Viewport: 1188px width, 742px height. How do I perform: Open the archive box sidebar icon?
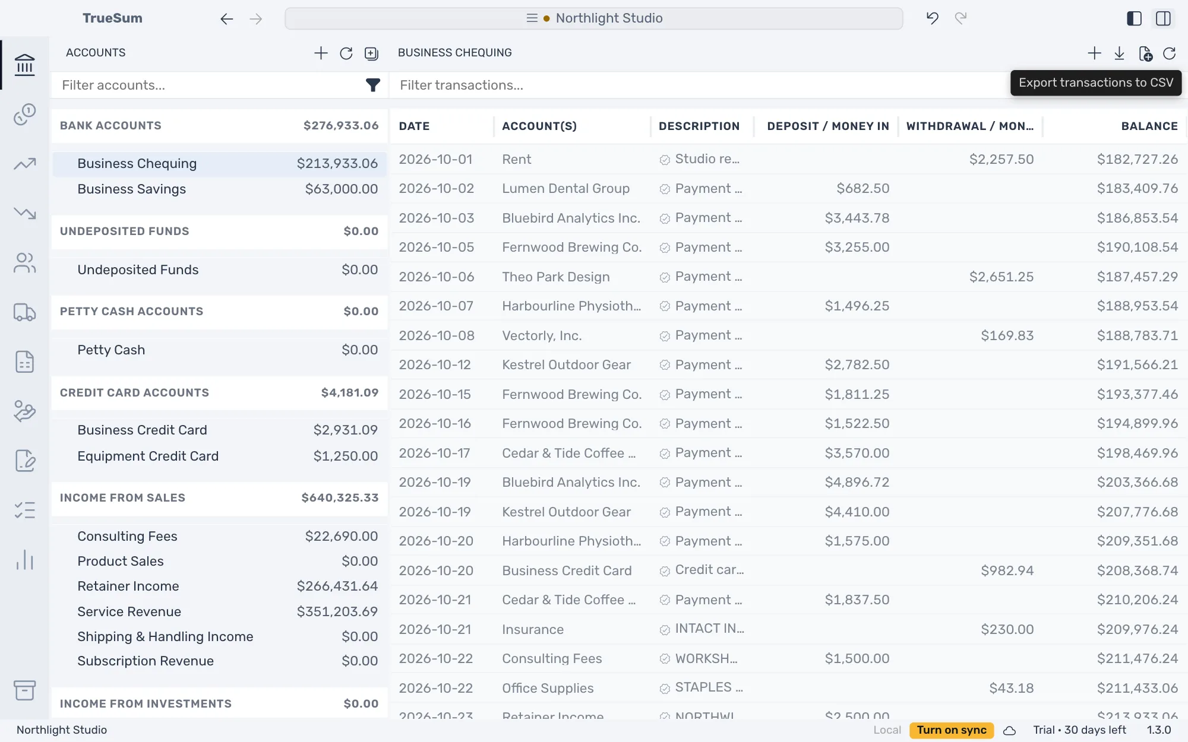24,690
